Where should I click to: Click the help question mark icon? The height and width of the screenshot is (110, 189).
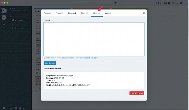click(116, 3)
